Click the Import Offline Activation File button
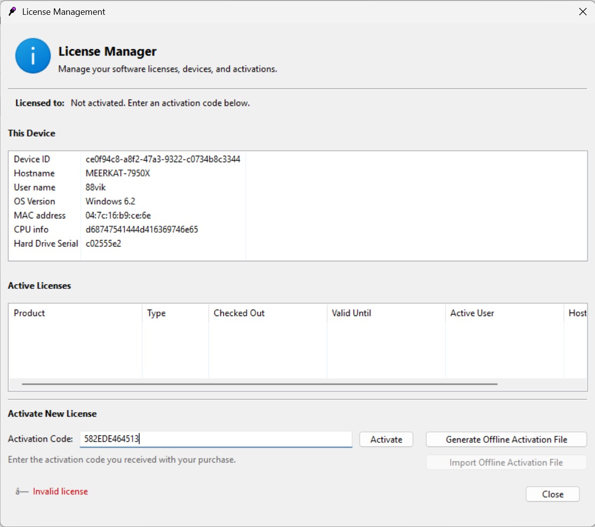 pyautogui.click(x=506, y=462)
